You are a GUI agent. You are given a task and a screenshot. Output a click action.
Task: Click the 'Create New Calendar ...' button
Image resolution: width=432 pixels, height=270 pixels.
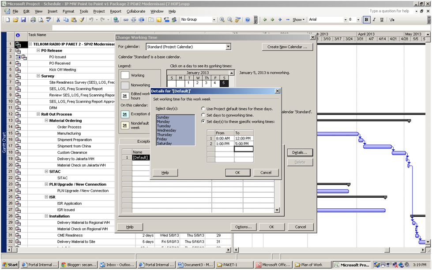(x=287, y=47)
